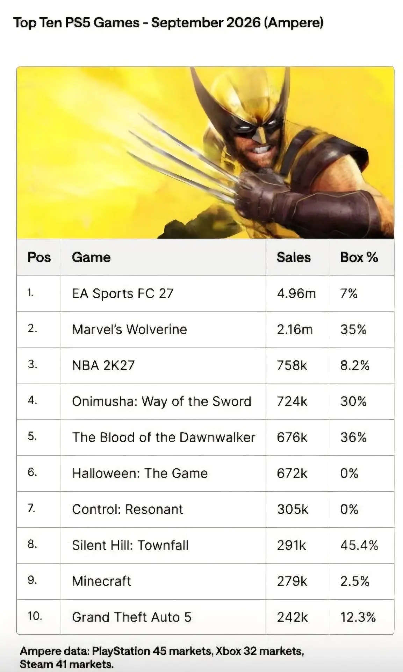Click Onimusha: Way of the Sword entry
The image size is (403, 672).
(161, 401)
